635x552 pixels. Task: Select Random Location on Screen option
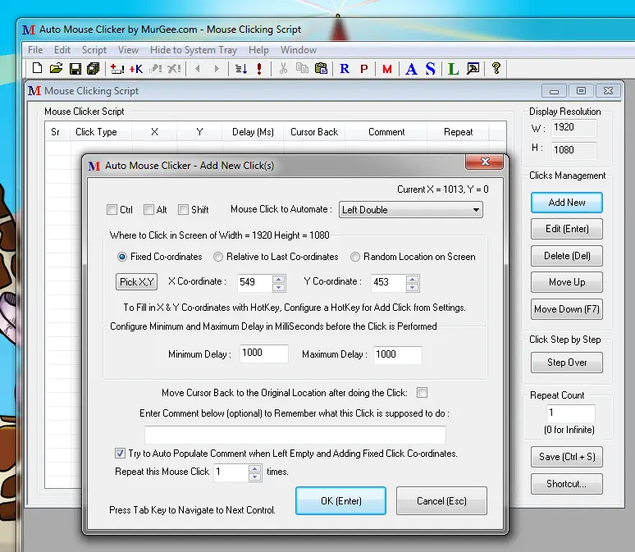point(354,257)
